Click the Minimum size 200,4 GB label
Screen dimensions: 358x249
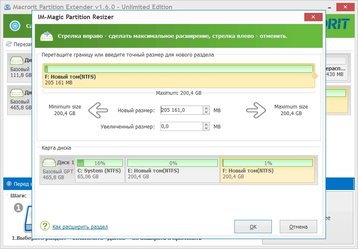point(65,110)
